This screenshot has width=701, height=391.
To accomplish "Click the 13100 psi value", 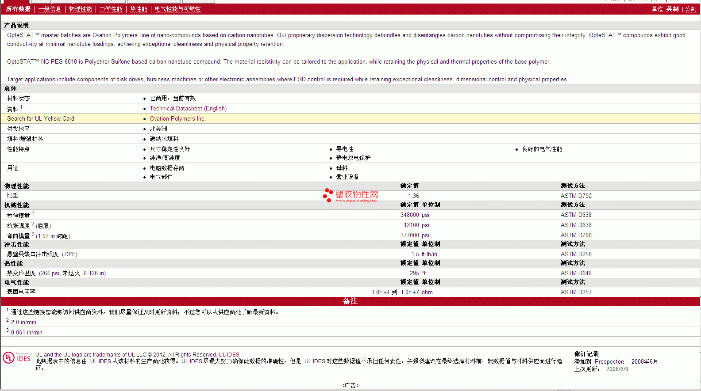I will 416,225.
